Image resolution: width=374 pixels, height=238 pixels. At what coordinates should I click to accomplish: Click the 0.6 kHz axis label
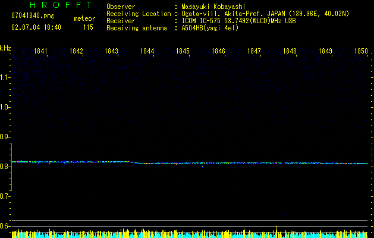coord(4,226)
